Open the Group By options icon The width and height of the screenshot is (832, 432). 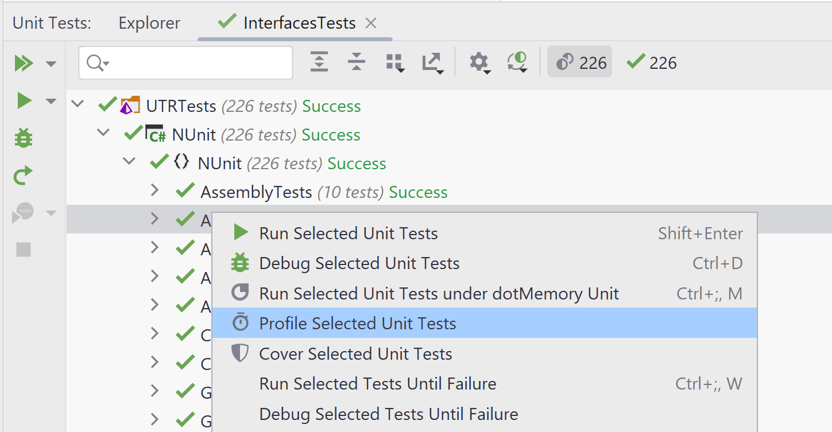(x=396, y=63)
